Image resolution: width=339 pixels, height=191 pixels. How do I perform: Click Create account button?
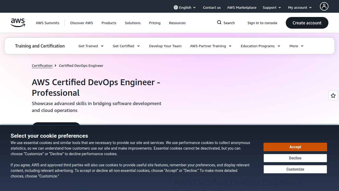[x=307, y=23]
